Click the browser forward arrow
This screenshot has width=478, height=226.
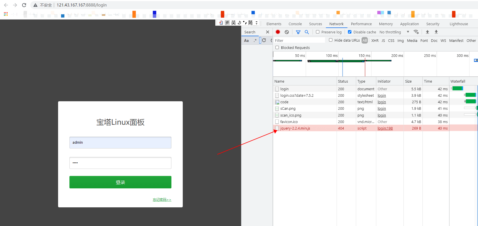click(15, 5)
